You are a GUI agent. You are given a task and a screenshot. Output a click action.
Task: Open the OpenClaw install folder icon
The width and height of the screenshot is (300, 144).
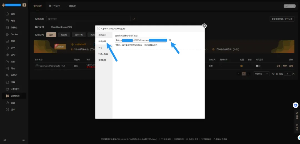tap(242, 66)
